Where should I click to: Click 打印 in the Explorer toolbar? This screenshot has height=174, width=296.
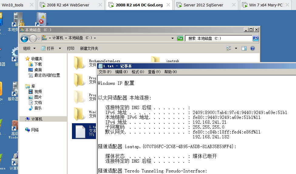[71, 48]
